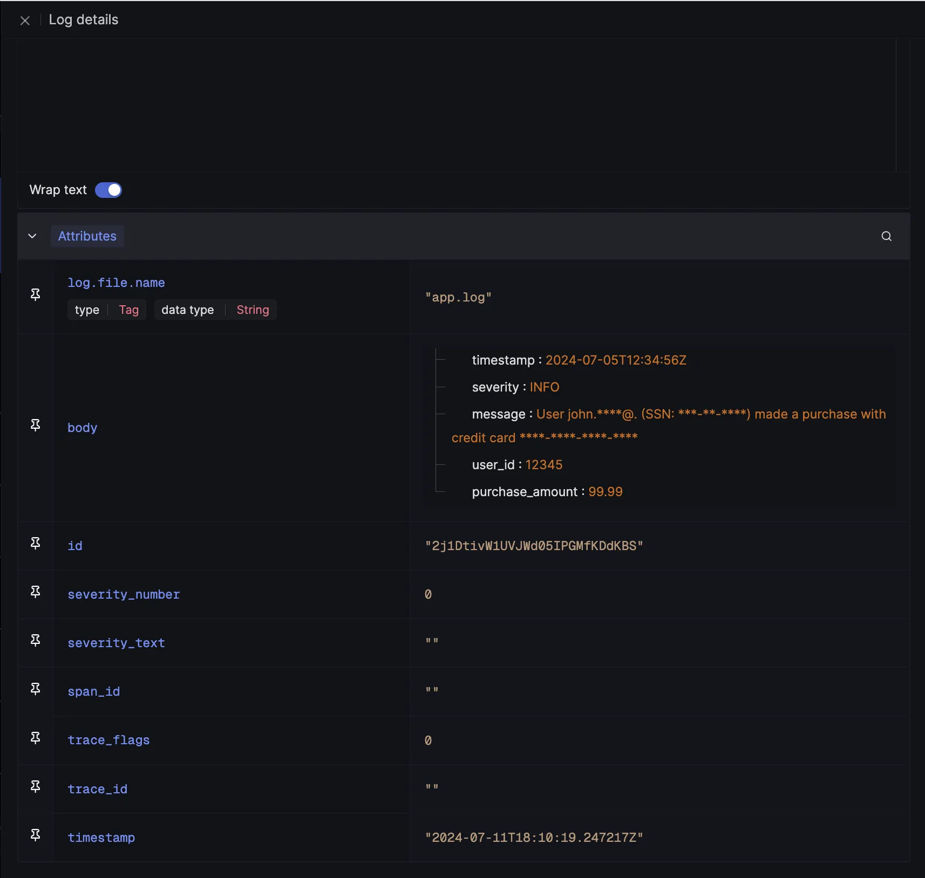Select the timestamp value 2024-07-11T18:10:19.247217Z

point(534,838)
